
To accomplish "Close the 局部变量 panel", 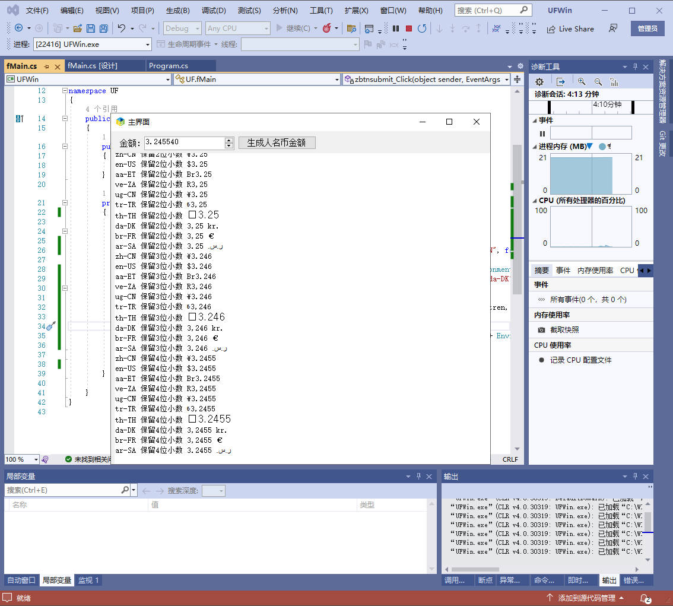I will tap(428, 477).
